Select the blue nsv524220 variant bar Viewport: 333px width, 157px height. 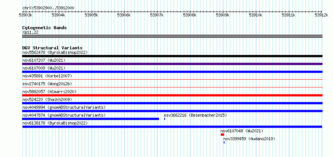[172, 103]
